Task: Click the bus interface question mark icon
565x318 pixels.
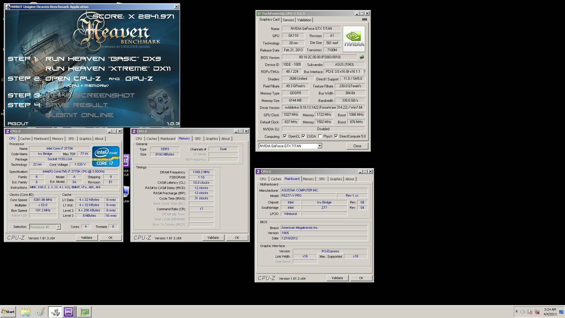Action: (364, 72)
